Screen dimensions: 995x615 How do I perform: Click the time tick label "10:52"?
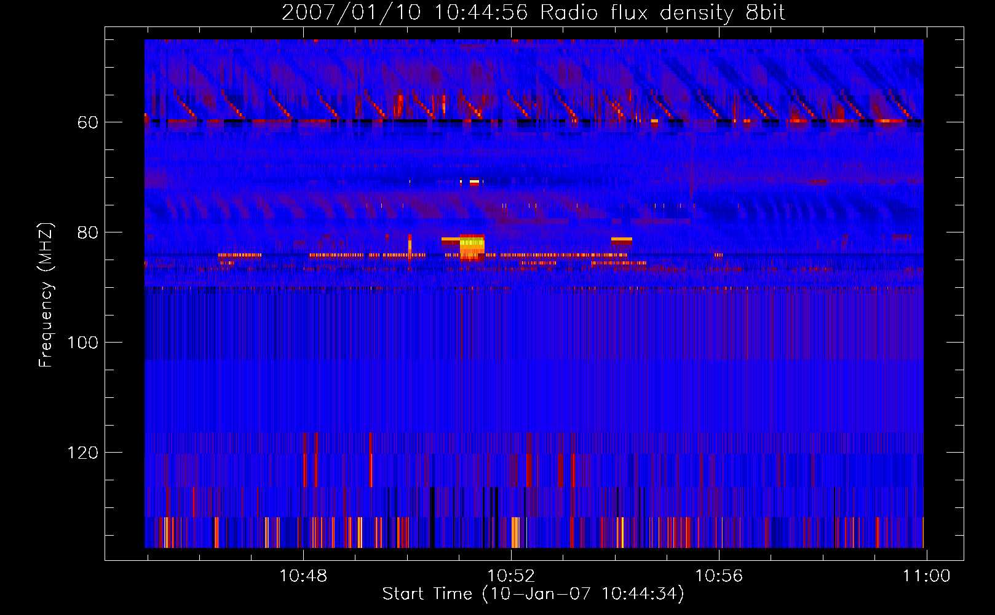511,576
